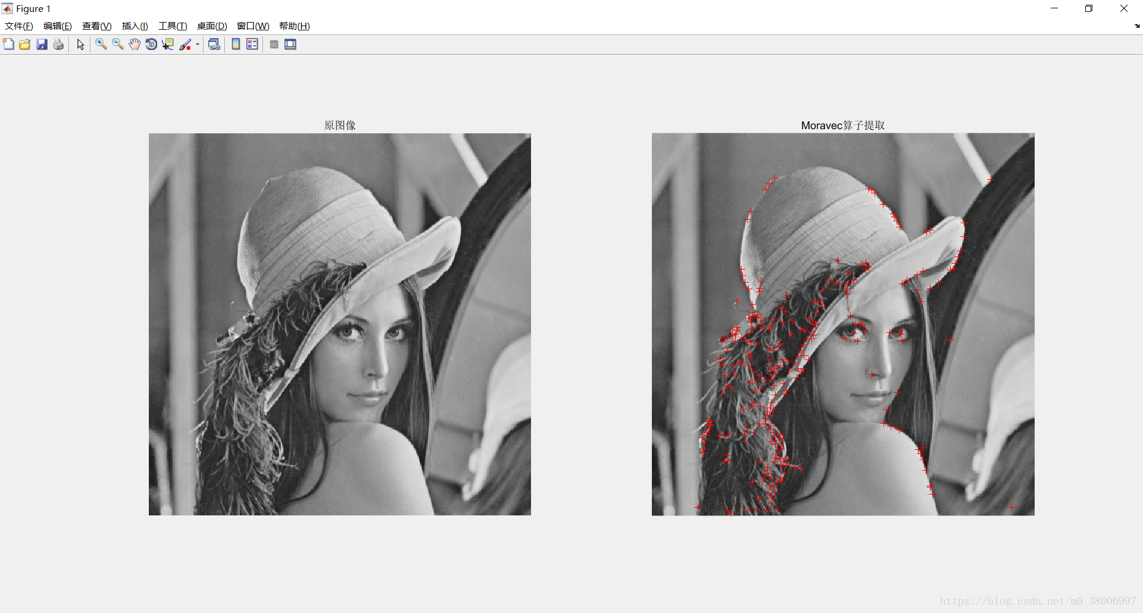Click the Show Plot Tools icon
The image size is (1143, 613).
click(291, 45)
